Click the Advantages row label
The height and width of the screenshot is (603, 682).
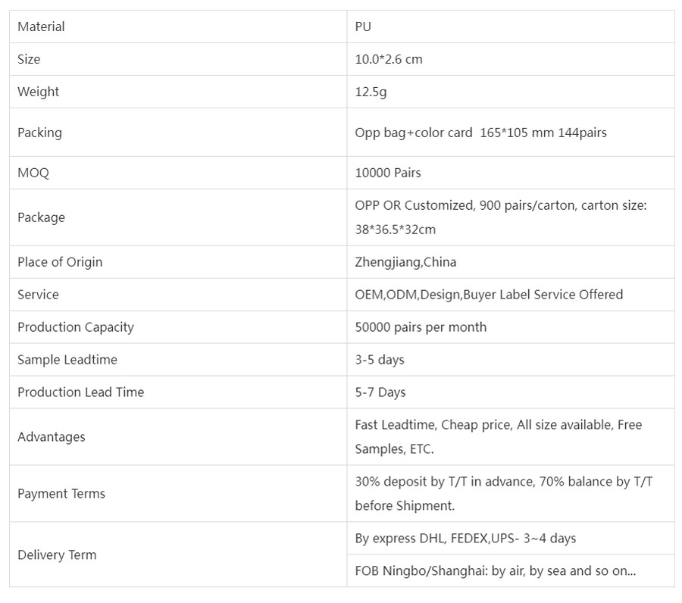coord(52,437)
